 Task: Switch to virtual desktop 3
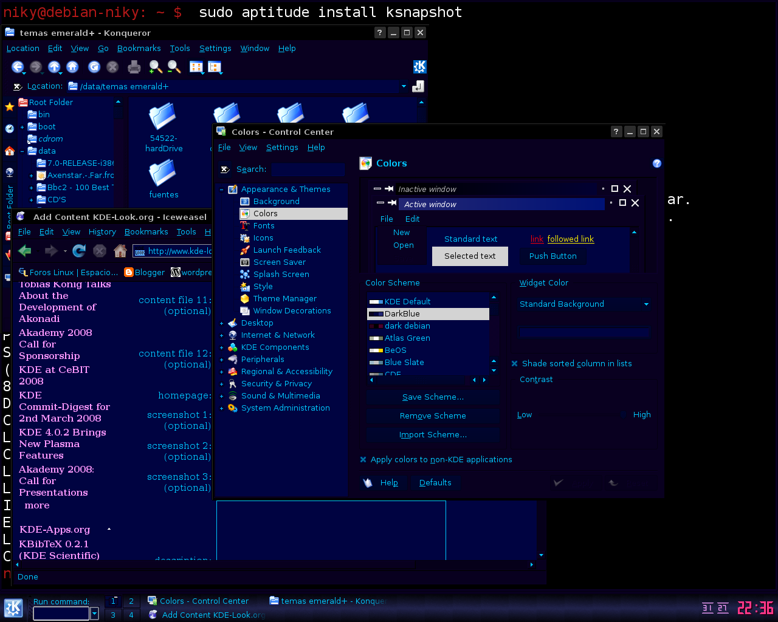click(113, 615)
